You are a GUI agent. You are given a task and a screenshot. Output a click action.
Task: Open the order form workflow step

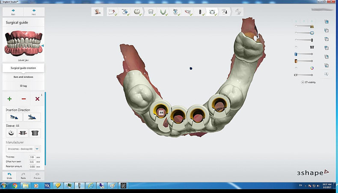[113, 12]
